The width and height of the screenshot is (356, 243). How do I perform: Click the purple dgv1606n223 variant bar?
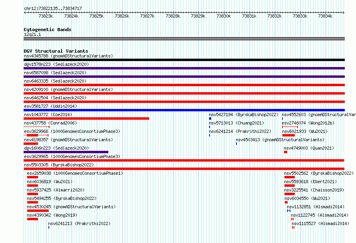(x=66, y=152)
